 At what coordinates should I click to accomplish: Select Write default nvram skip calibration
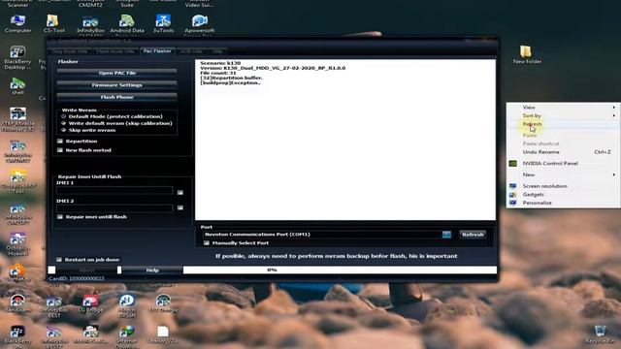[63, 123]
